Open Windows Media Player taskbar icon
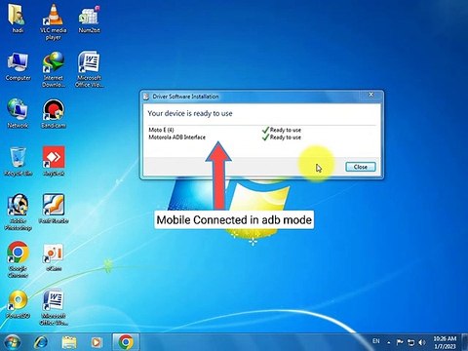The height and width of the screenshot is (351, 468). pyautogui.click(x=96, y=342)
